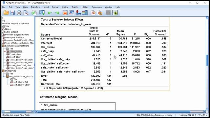Click the outline pane horizontal scrollbar

pos(18,111)
